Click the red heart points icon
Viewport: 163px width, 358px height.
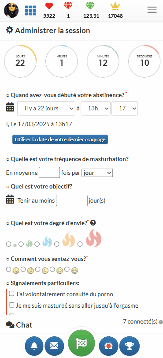click(x=49, y=6)
